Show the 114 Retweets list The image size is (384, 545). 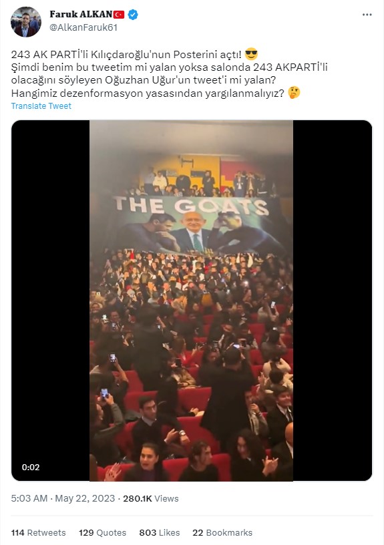coord(38,532)
